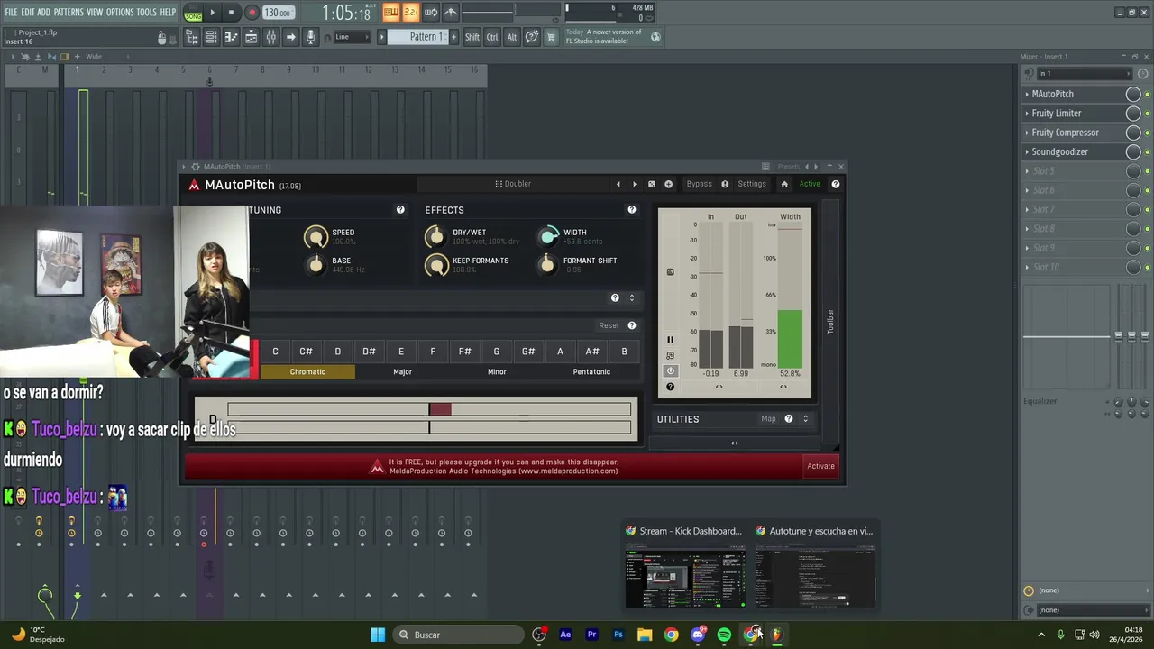
Task: Click the microphone recording icon in toolbar
Action: click(x=310, y=37)
